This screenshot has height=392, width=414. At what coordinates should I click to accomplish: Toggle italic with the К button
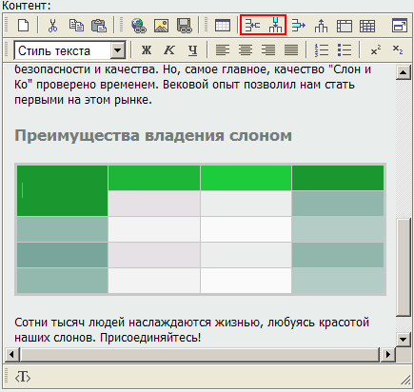click(x=169, y=50)
